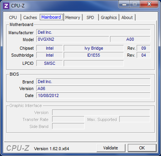Click the Validate button
Viewport: 161px width, 156px height.
pos(111,148)
